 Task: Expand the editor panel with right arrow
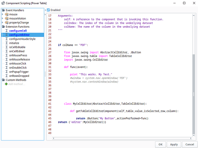coord(45,15)
